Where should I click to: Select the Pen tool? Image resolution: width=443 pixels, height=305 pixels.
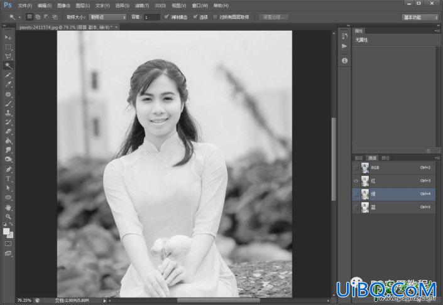pos(8,169)
